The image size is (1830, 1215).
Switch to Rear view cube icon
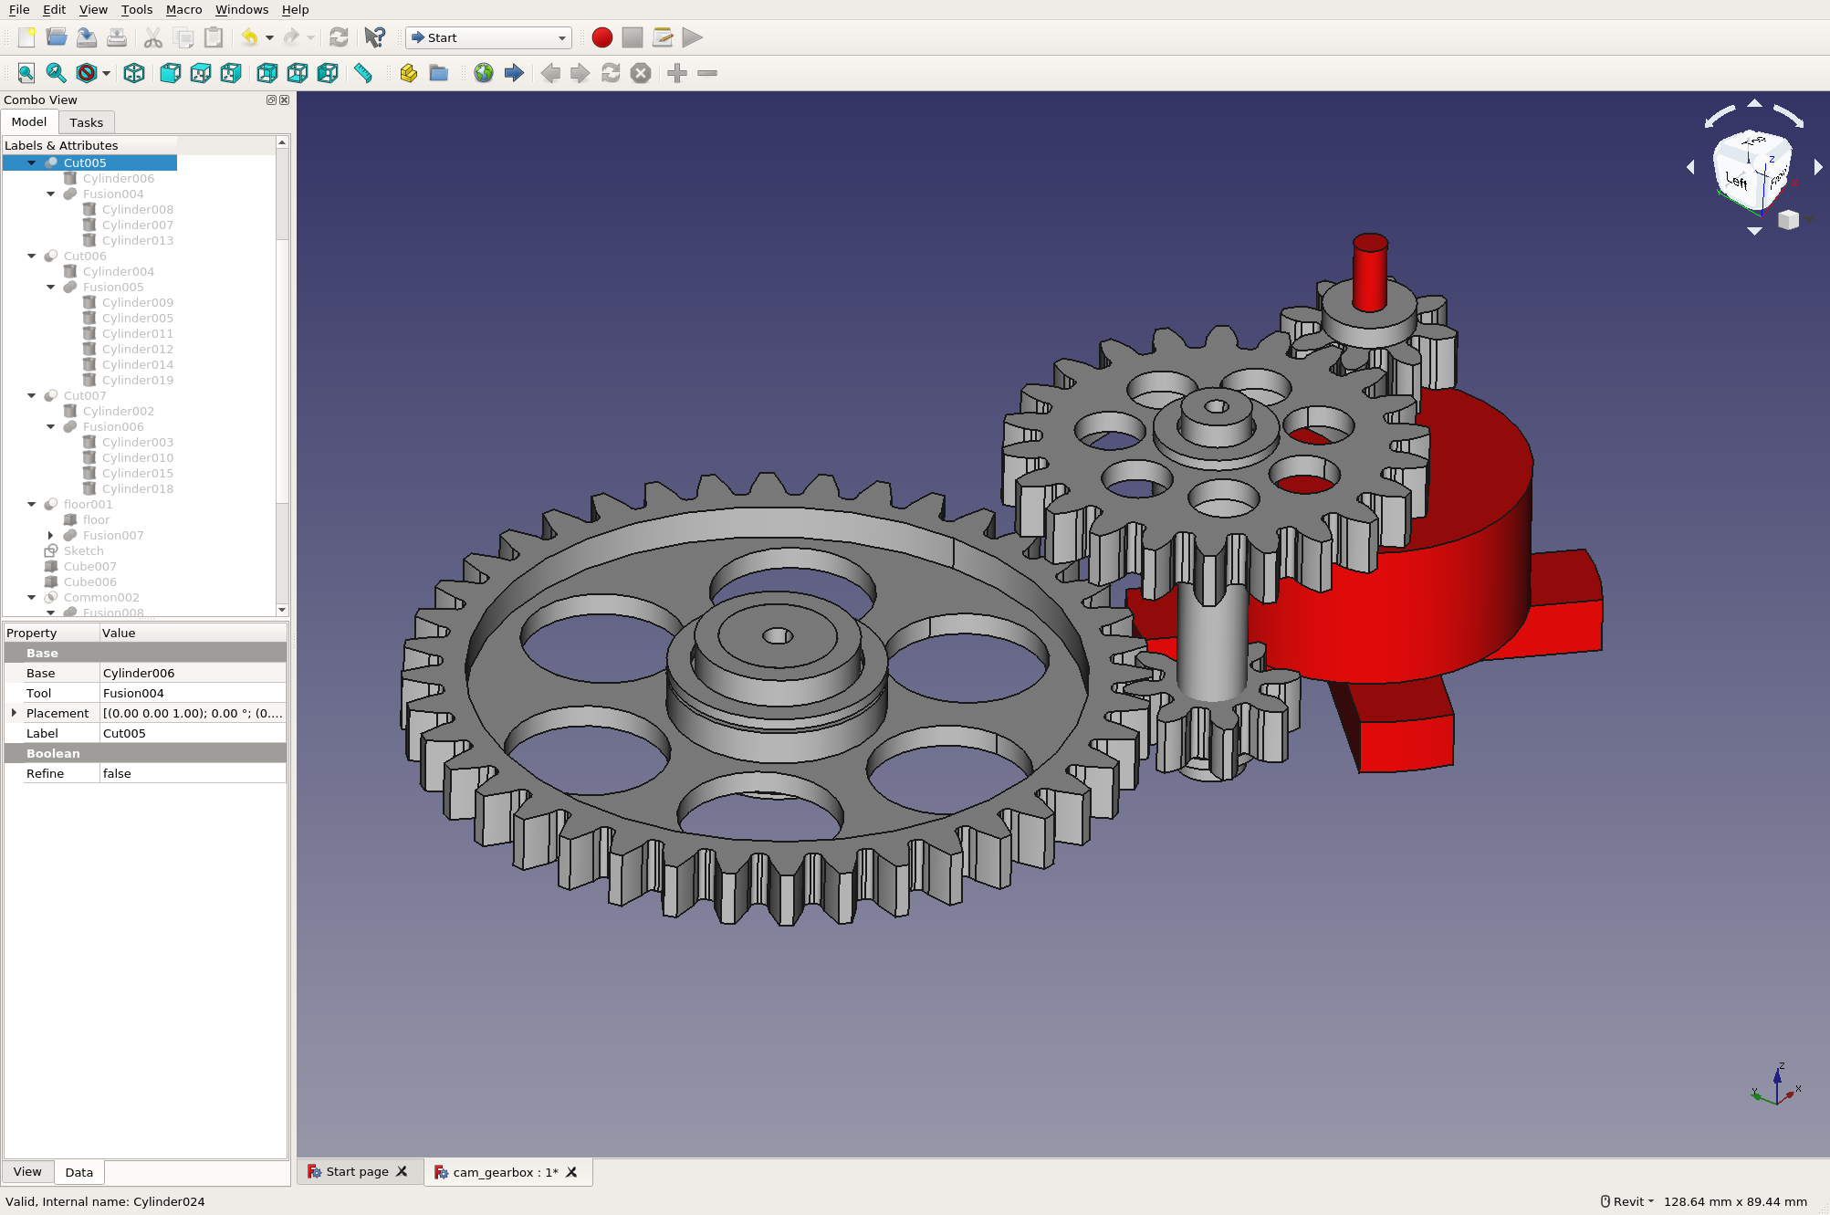point(267,73)
